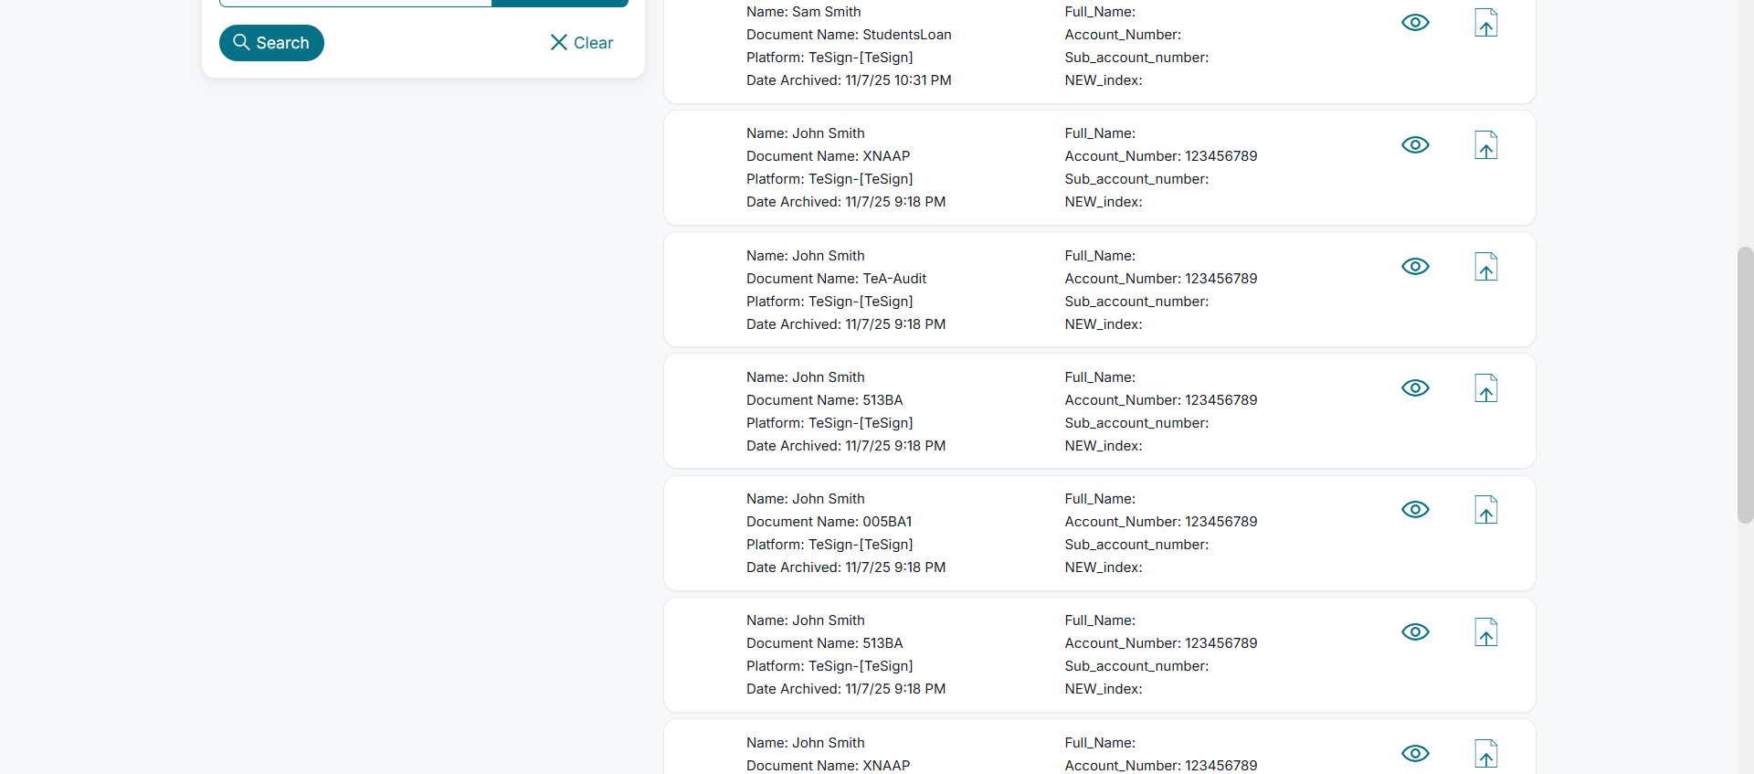Click file icon of 513BA record below 005BA1
This screenshot has width=1754, height=774.
1486,632
